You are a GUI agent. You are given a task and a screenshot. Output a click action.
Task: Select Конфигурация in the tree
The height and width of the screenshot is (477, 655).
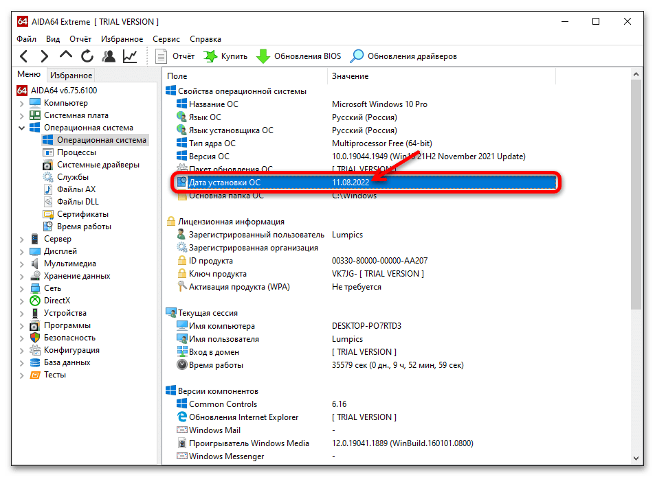(72, 350)
